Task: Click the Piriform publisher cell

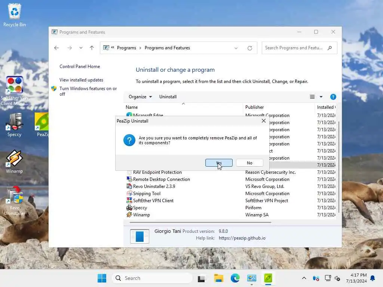Action: click(253, 208)
